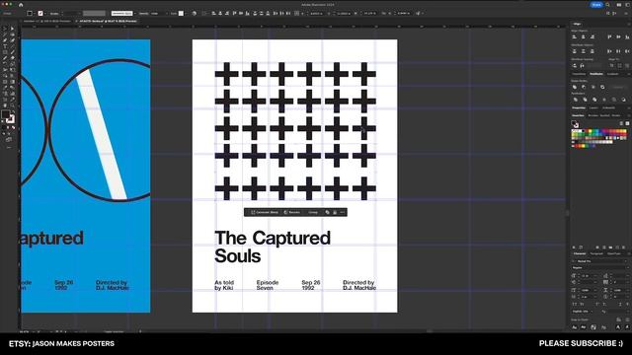Select the Type tool
Screen dimensions: 632x355
point(5,46)
